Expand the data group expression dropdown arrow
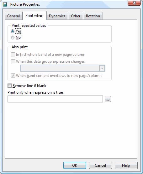This screenshot has height=174, width=143. tap(102, 68)
